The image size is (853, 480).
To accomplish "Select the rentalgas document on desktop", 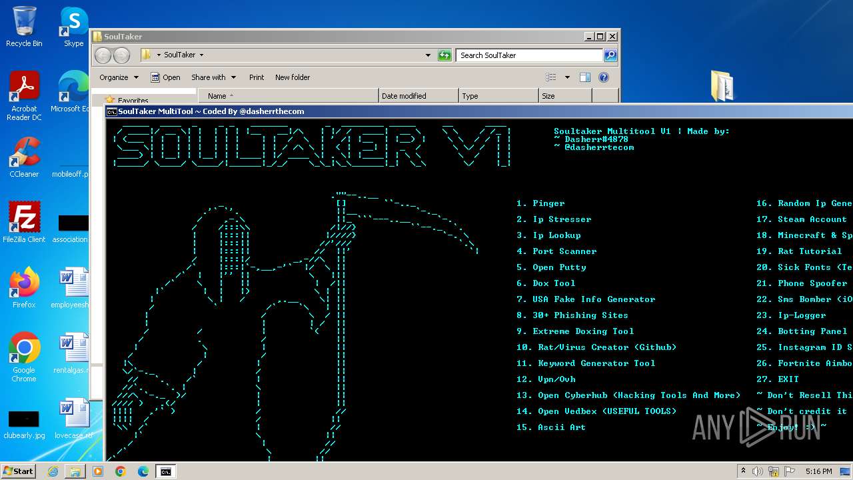I will coord(72,353).
